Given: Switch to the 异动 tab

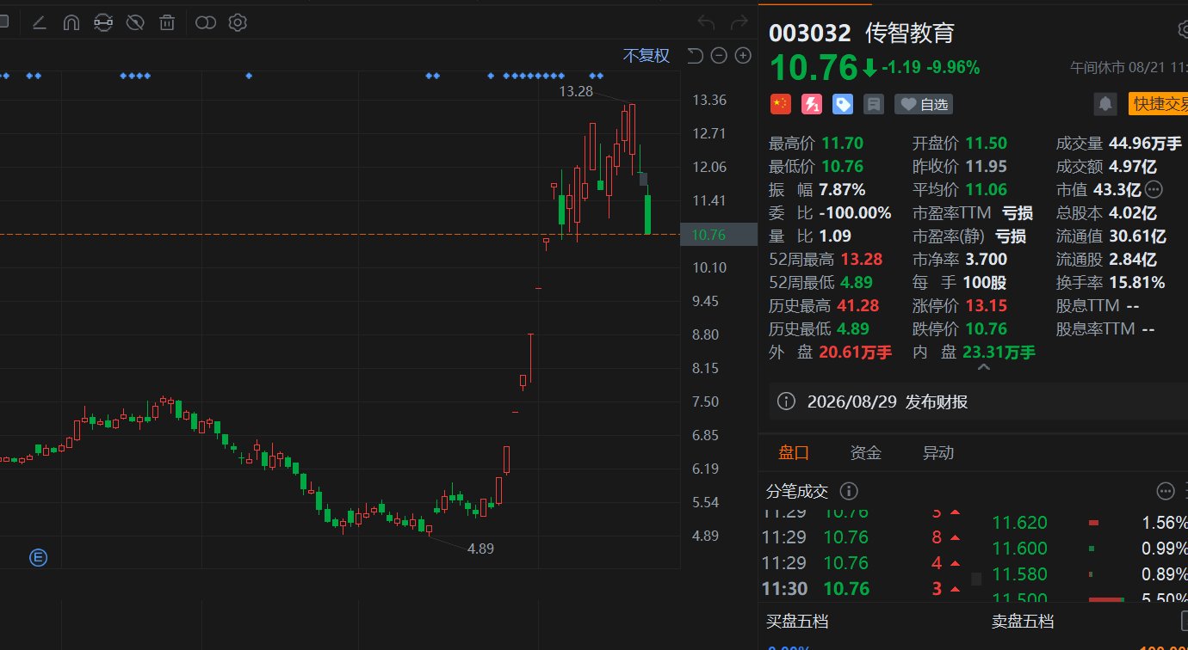Looking at the screenshot, I should click(x=938, y=452).
